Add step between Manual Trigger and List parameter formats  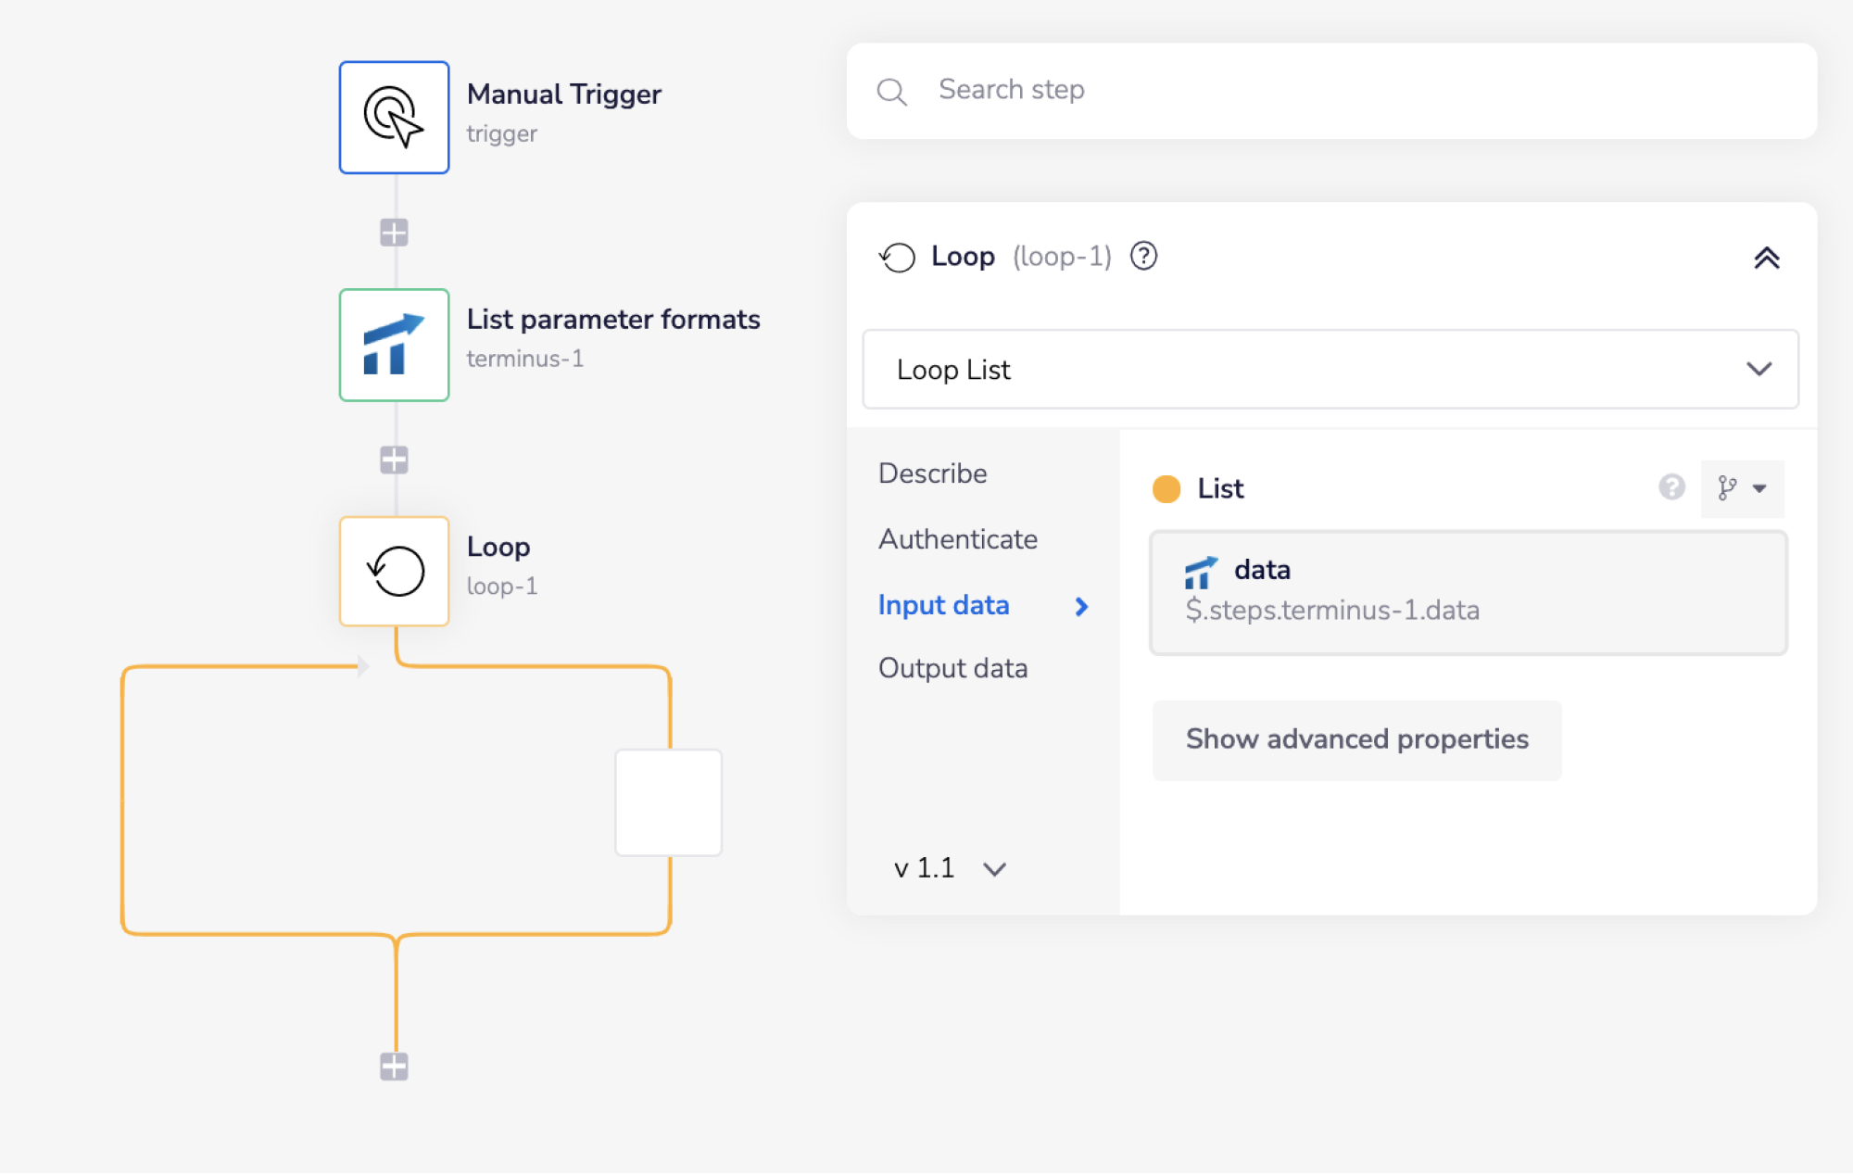394,233
